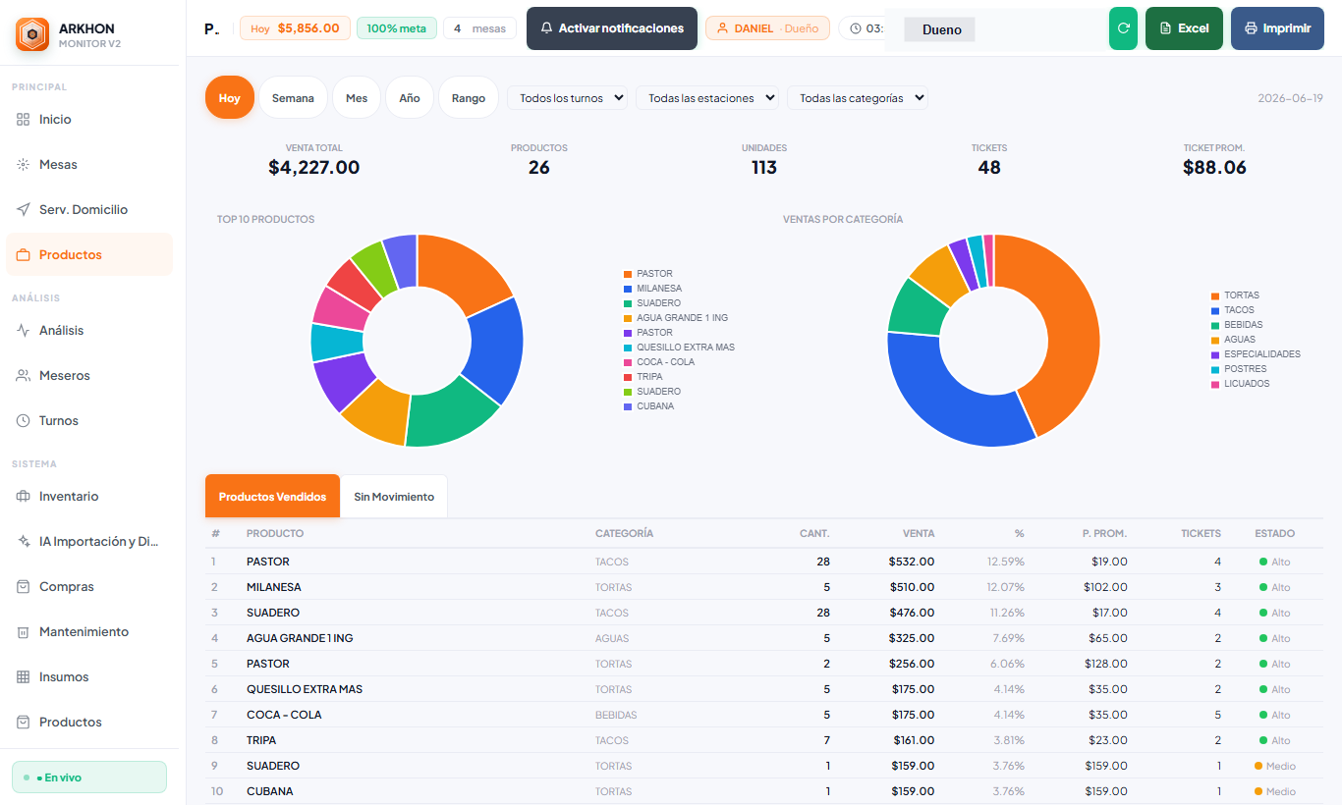Switch to the Productos Vendidos tab
This screenshot has height=805, width=1342.
point(272,496)
